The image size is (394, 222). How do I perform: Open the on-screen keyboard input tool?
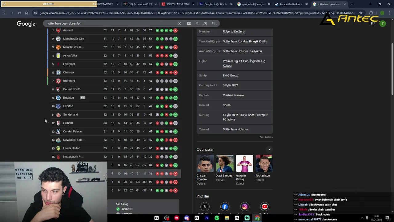[189, 23]
